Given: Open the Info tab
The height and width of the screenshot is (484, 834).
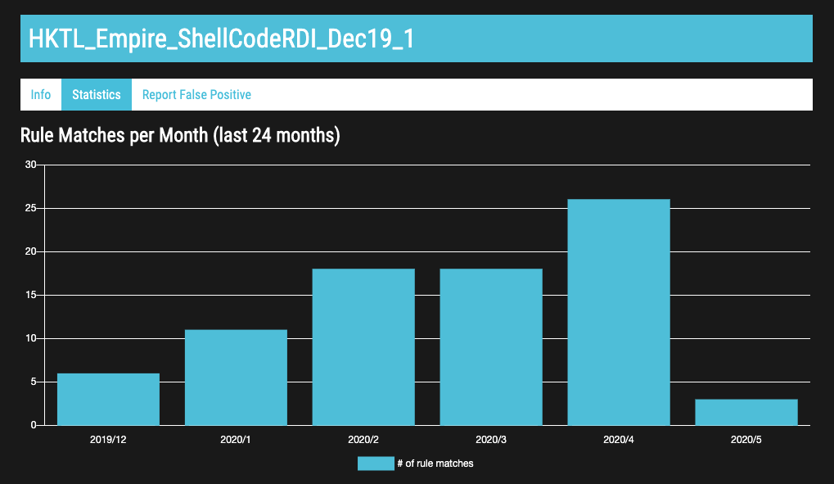Looking at the screenshot, I should [41, 95].
